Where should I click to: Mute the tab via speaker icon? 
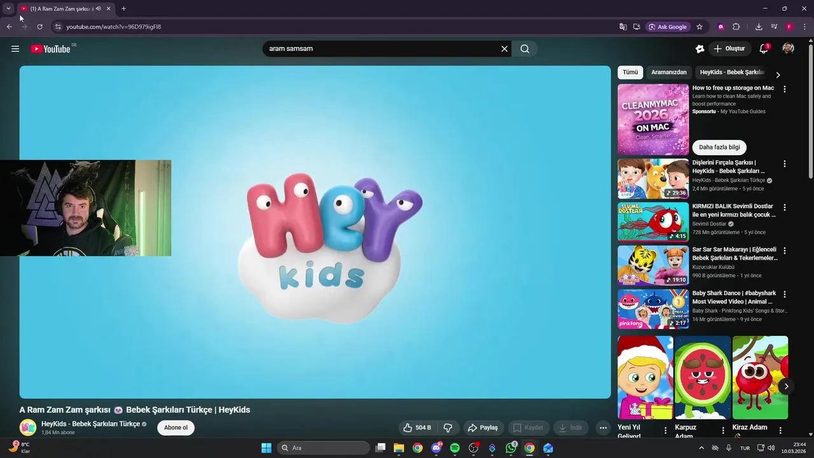click(x=98, y=9)
